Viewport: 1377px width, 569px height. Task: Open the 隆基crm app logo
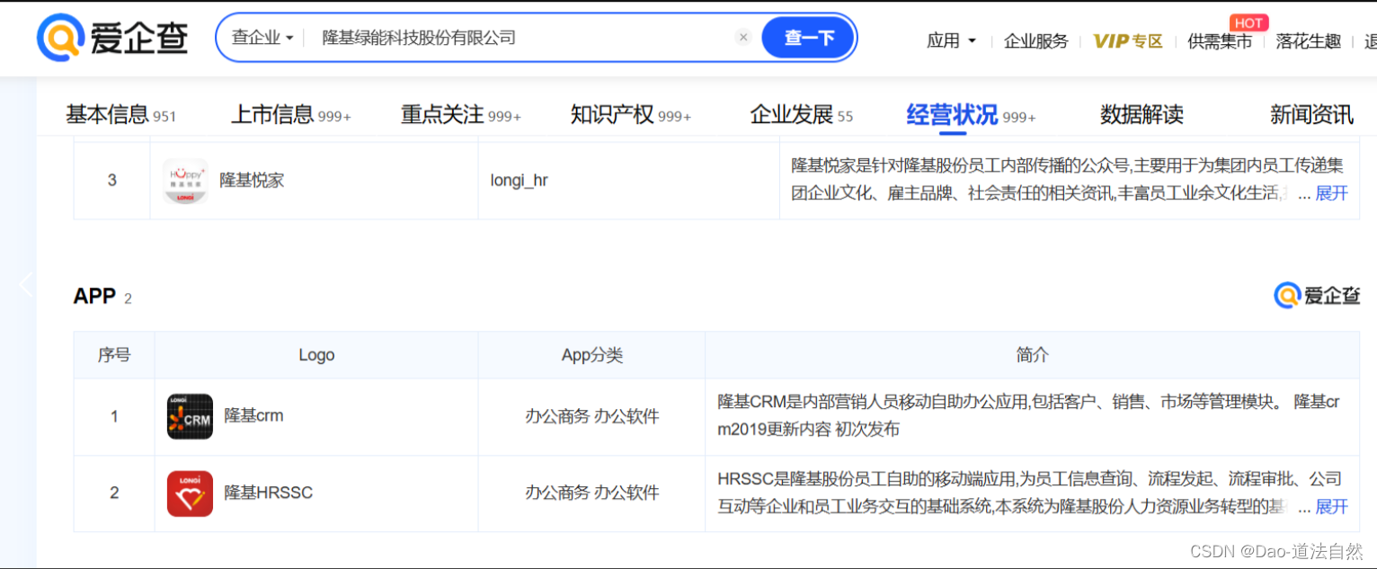pos(190,416)
